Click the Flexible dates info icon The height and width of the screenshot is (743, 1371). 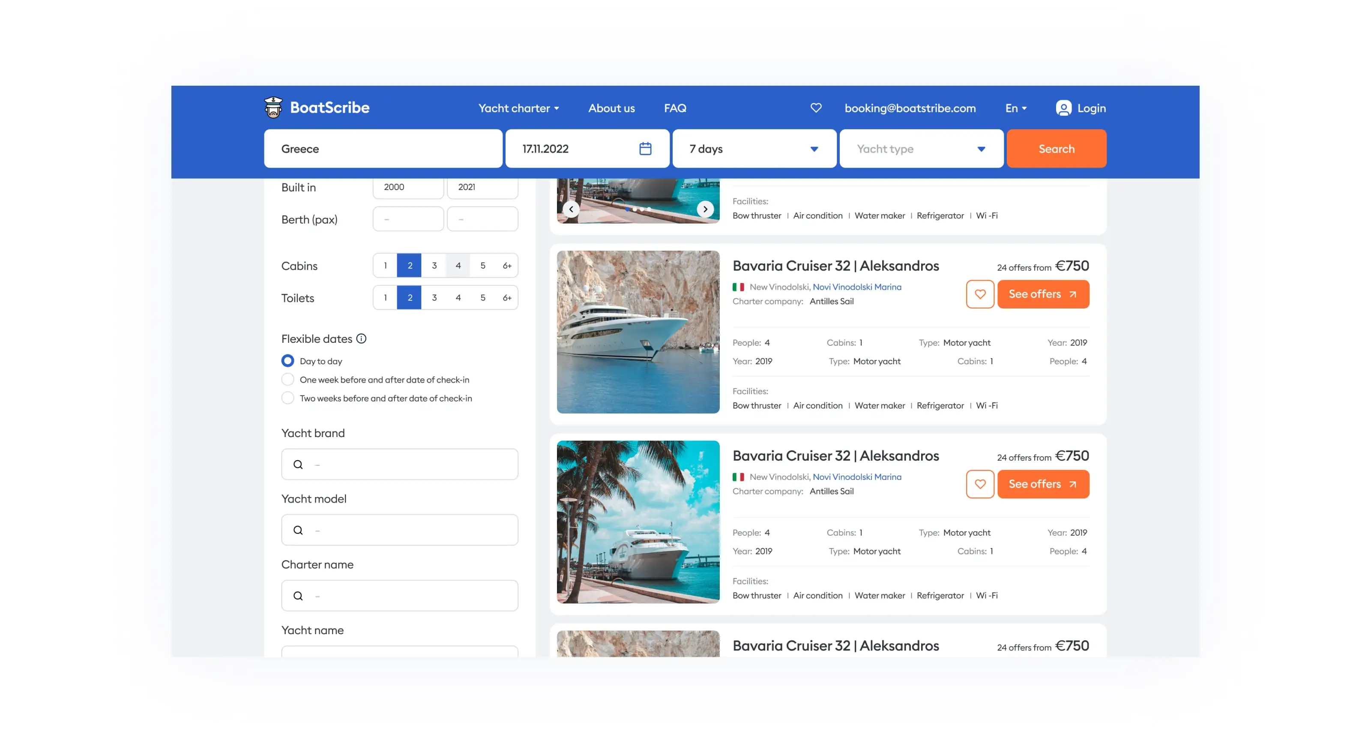[361, 339]
